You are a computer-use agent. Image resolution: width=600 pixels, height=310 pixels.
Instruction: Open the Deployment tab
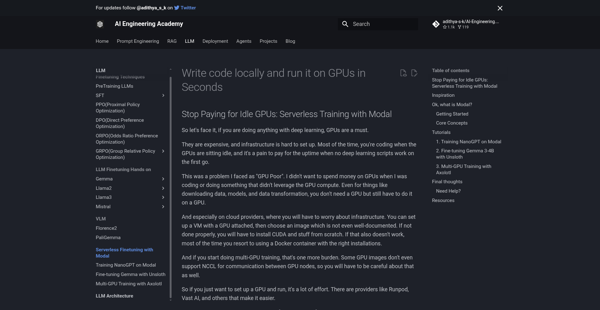point(215,41)
